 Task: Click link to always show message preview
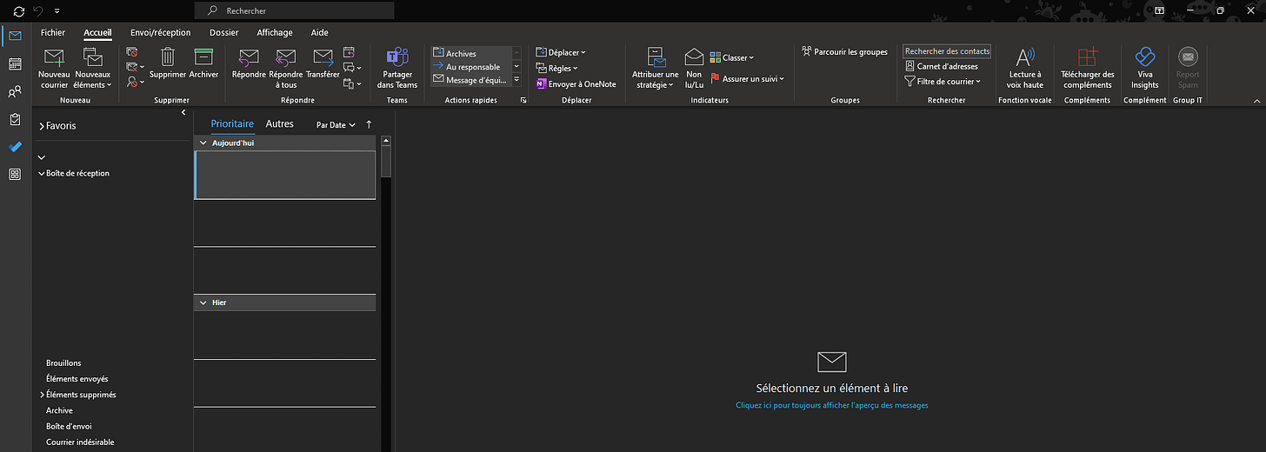[832, 405]
